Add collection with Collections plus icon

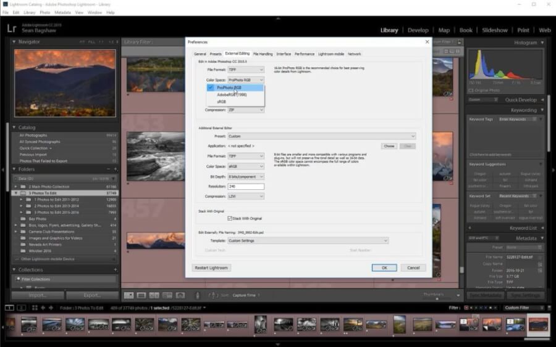[x=116, y=269]
